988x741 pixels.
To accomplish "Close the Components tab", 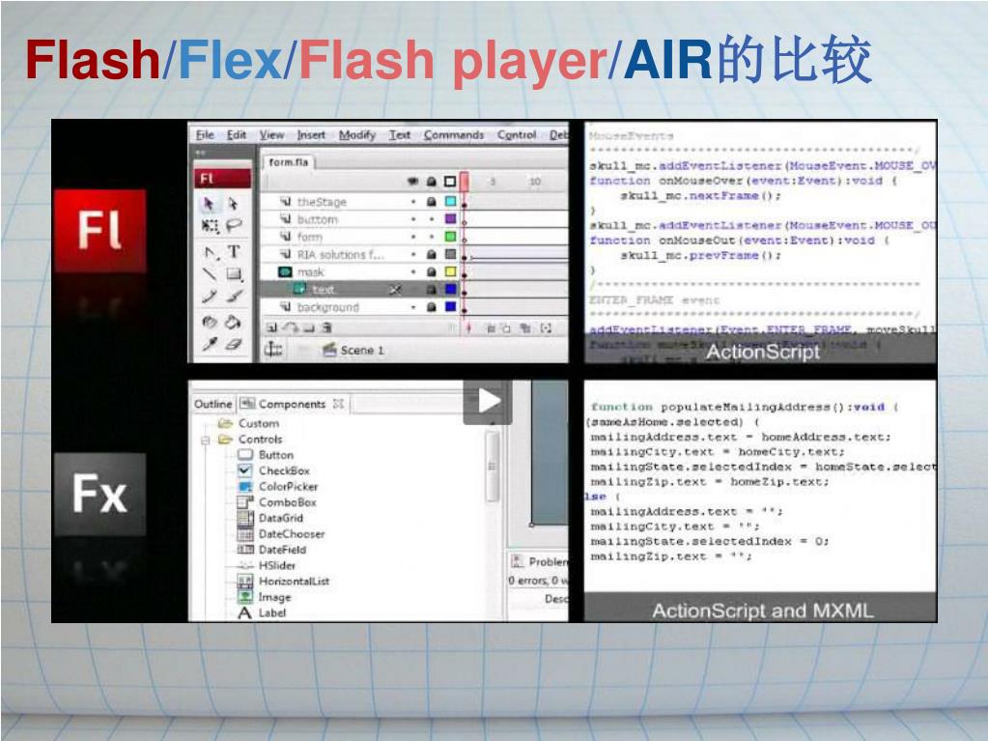I will point(338,403).
